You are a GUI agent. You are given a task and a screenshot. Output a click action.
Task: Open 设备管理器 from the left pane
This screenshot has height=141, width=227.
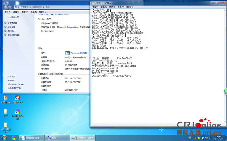pyautogui.click(x=12, y=23)
